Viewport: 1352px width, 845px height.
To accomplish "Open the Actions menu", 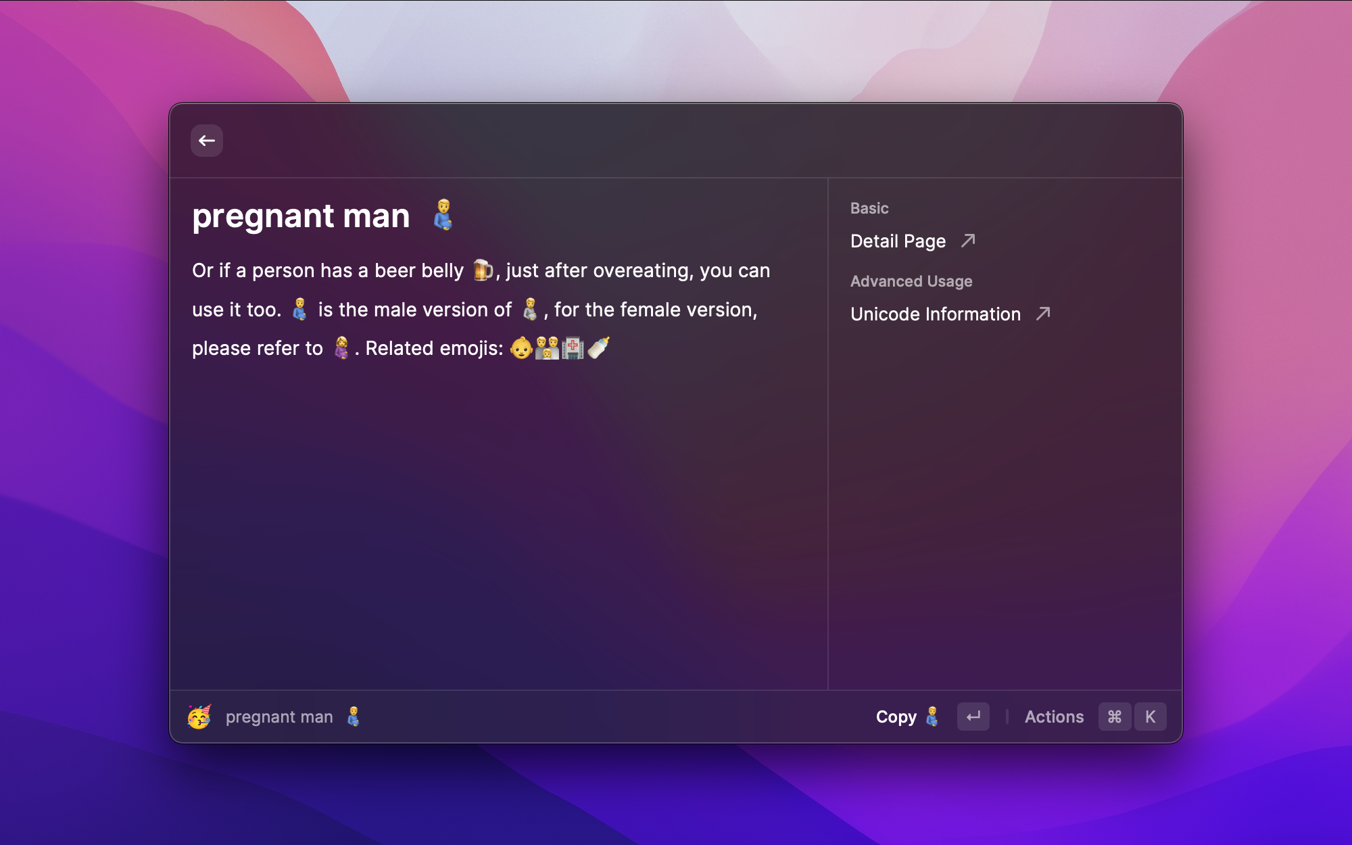I will (x=1054, y=717).
